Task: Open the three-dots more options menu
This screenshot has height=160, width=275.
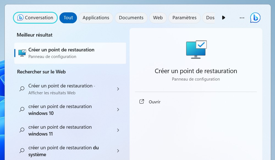Action: [x=242, y=18]
